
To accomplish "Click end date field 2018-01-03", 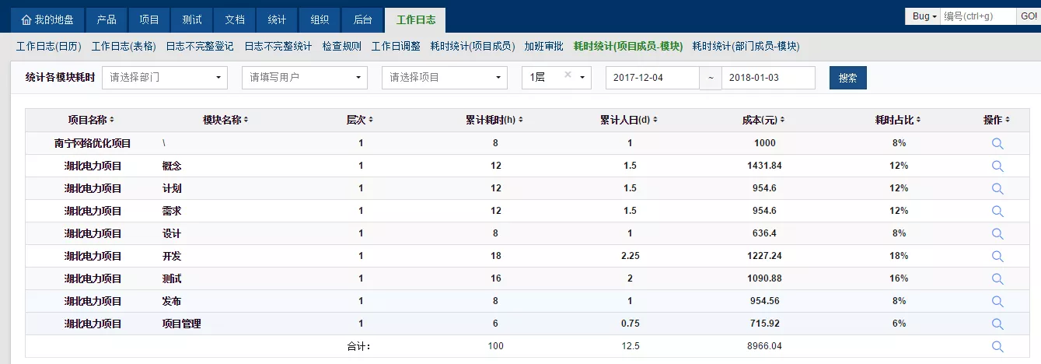I will [x=768, y=78].
